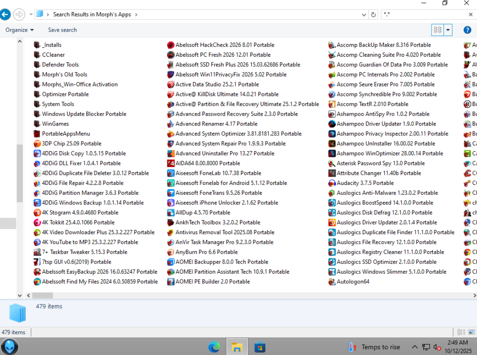The width and height of the screenshot is (477, 355).
Task: Select Antivirus Removal Tool 2025.08 Portable
Action: (x=221, y=232)
